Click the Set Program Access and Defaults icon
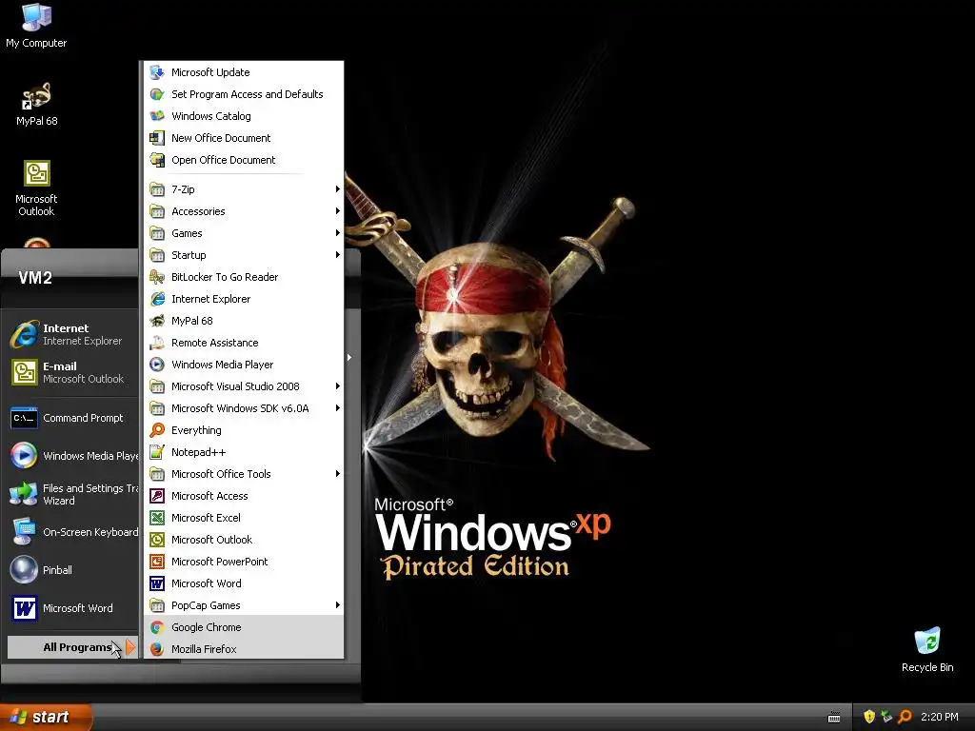Image resolution: width=975 pixels, height=731 pixels. (157, 94)
